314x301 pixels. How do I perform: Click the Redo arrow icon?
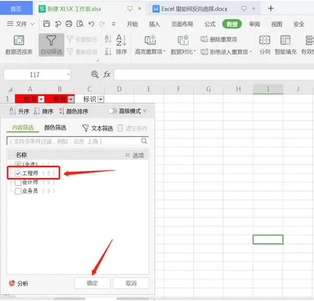[x=102, y=24]
